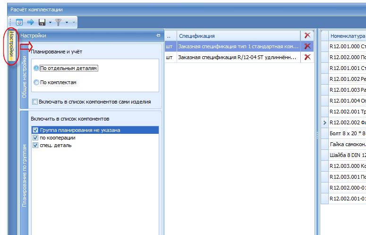Select the R12.001.001 nomenclature row
The image size is (366, 235).
pyautogui.click(x=347, y=68)
